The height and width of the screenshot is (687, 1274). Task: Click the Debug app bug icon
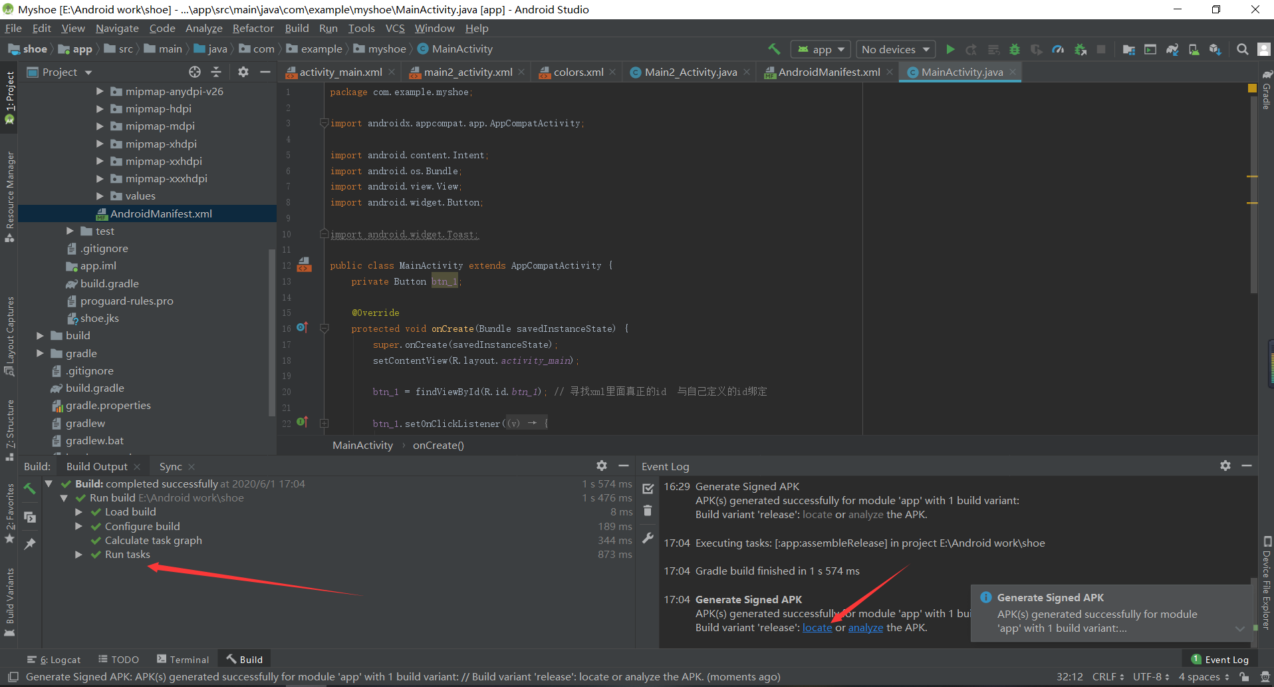click(1014, 49)
